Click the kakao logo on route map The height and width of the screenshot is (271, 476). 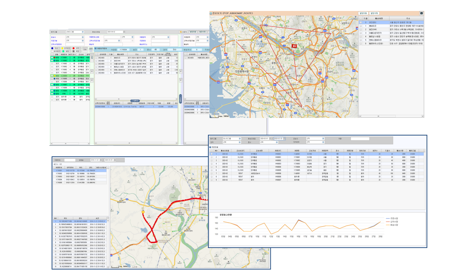[x=226, y=116]
